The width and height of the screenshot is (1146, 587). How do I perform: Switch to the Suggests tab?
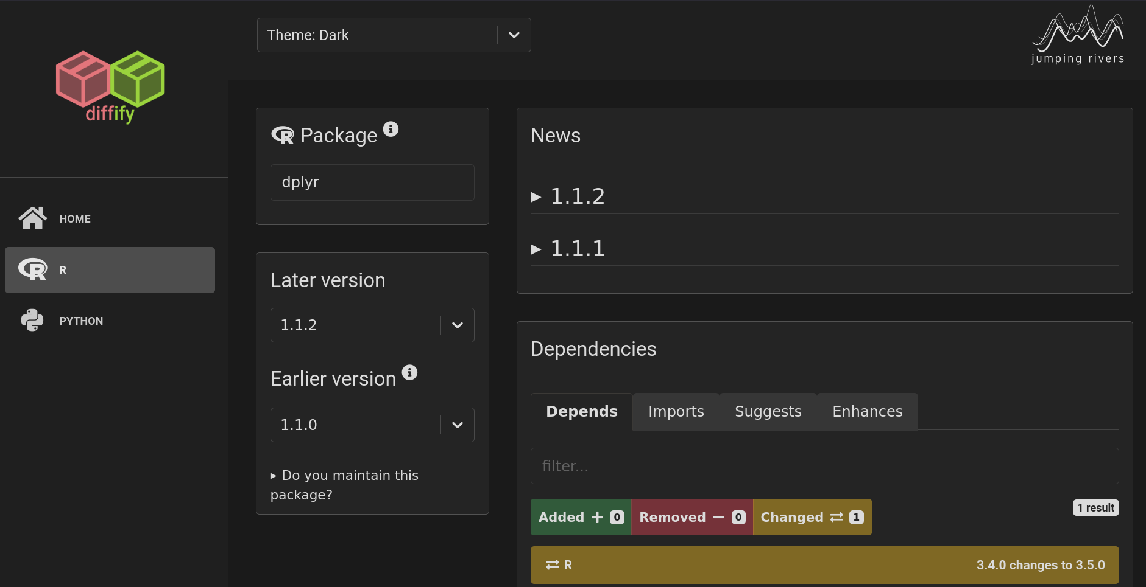pyautogui.click(x=768, y=412)
